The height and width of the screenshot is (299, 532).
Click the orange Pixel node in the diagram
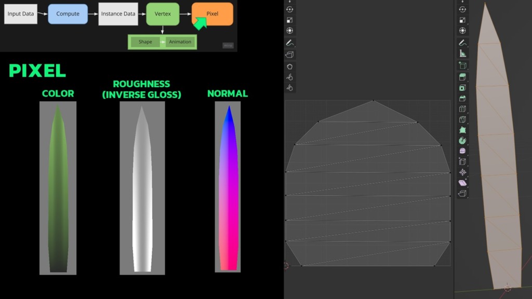[x=212, y=14]
